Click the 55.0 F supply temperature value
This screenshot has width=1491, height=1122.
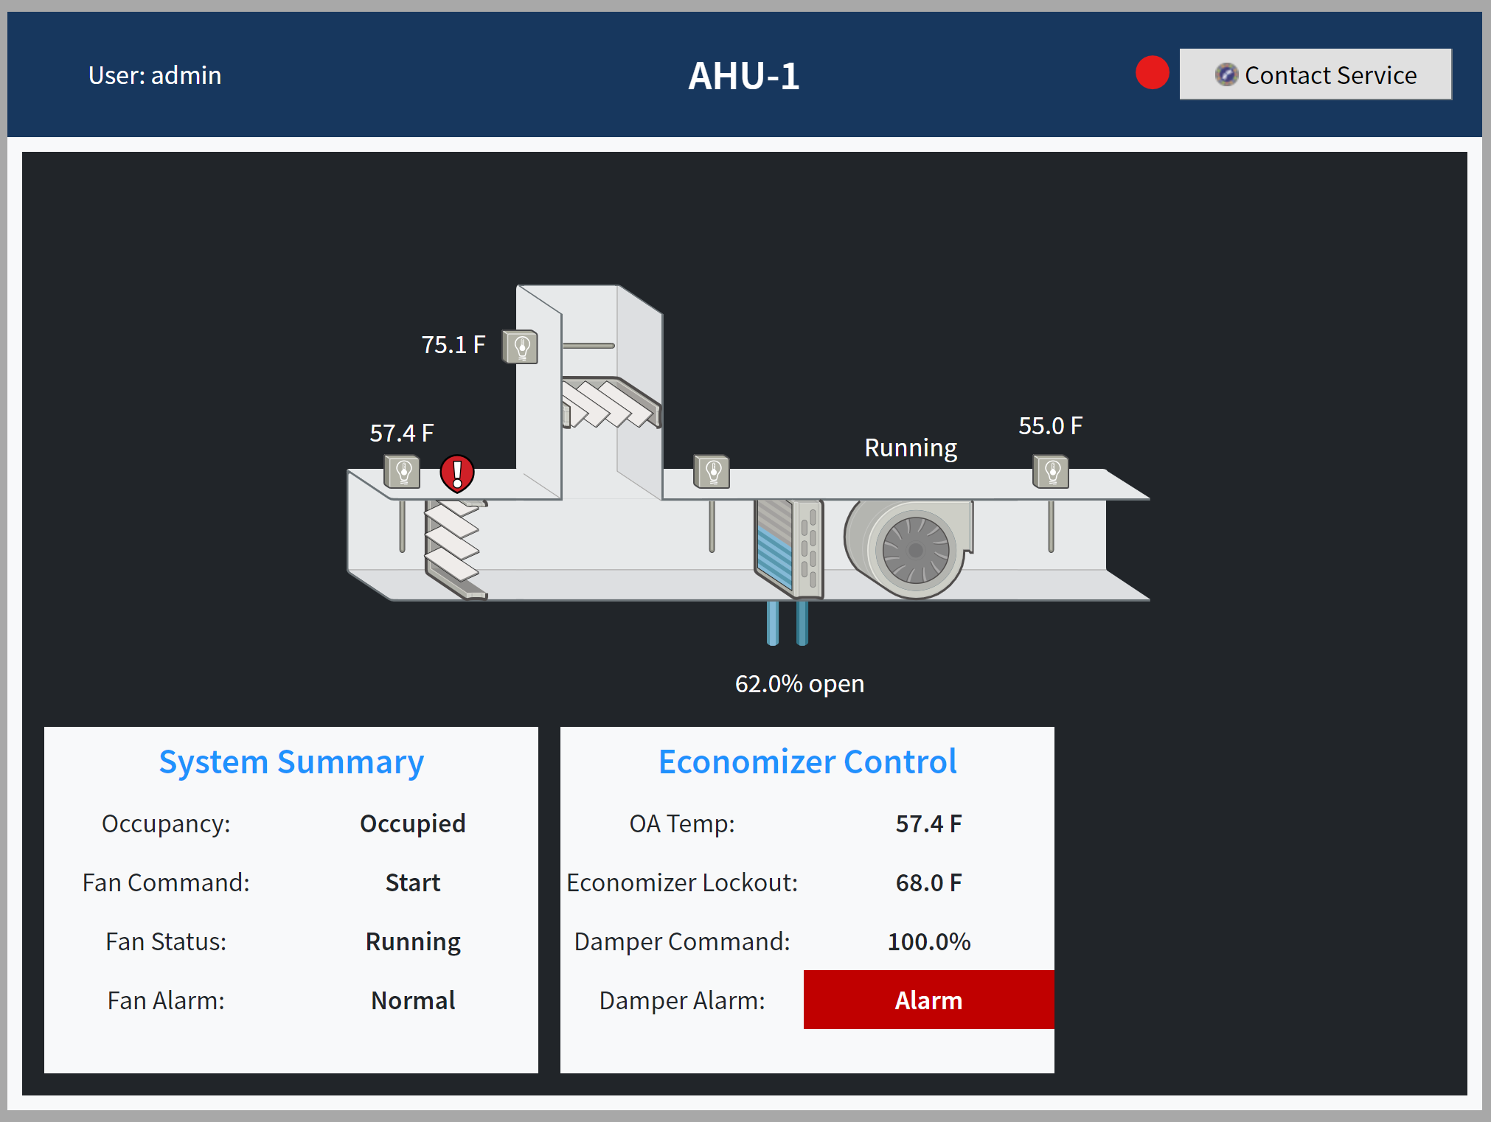(x=1050, y=425)
